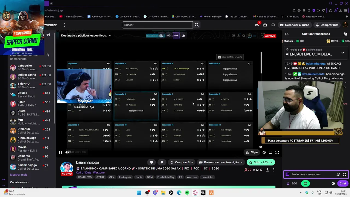The width and height of the screenshot is (350, 197).
Task: Open a new browser tab
Action: pyautogui.click(x=51, y=3)
